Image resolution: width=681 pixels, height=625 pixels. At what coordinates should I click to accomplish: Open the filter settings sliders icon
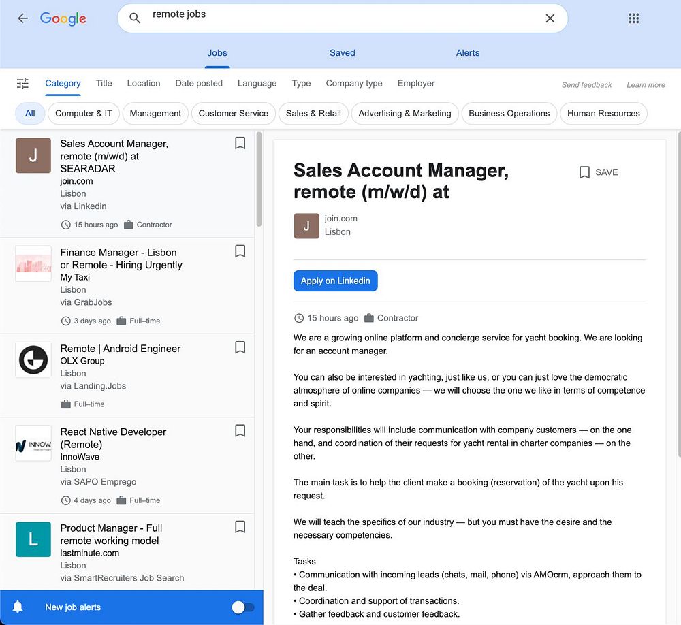22,83
